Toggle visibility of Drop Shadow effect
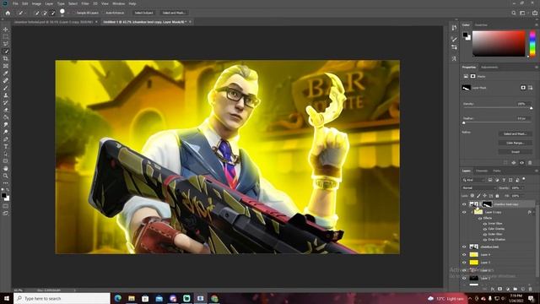This screenshot has width=540, height=304. click(x=485, y=239)
